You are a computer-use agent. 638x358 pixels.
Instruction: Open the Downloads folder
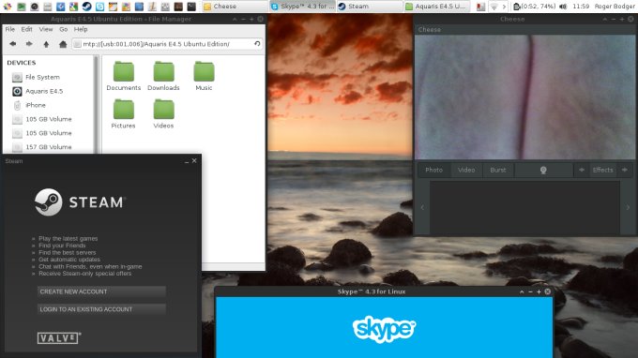[x=163, y=76]
